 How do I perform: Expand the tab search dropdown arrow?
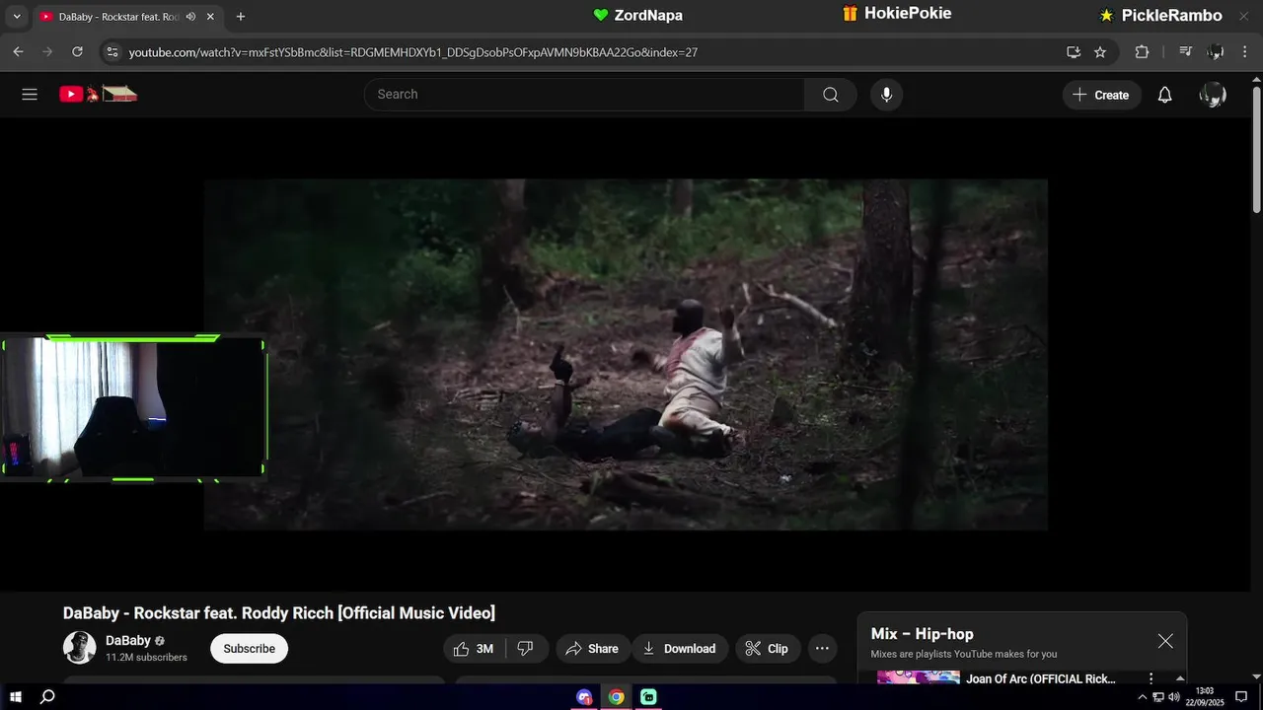[x=16, y=17]
